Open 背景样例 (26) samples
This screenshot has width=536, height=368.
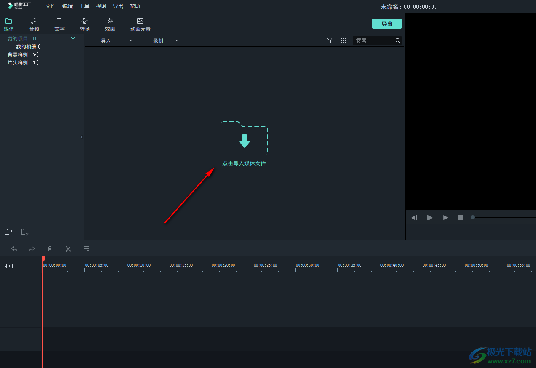tap(23, 55)
